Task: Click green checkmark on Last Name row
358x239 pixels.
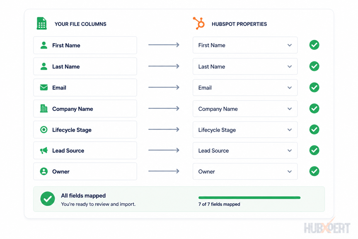Action: (314, 66)
